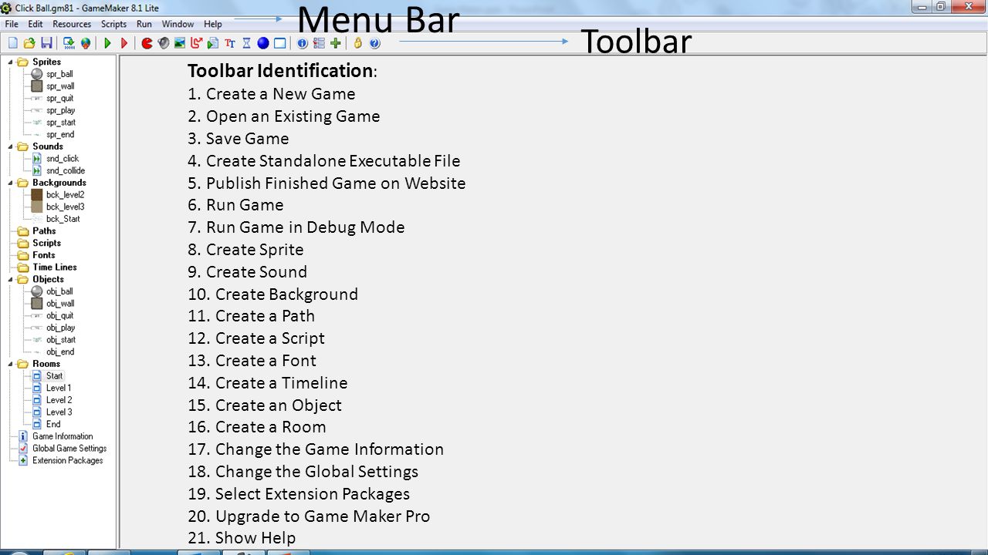Click the Create a Room rectangle icon

(279, 43)
